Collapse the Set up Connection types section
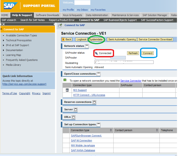Screen dimensions: 188x156 99,124
